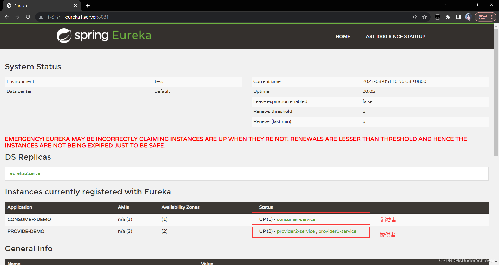Click the Data center value default
The width and height of the screenshot is (499, 265).
[162, 91]
